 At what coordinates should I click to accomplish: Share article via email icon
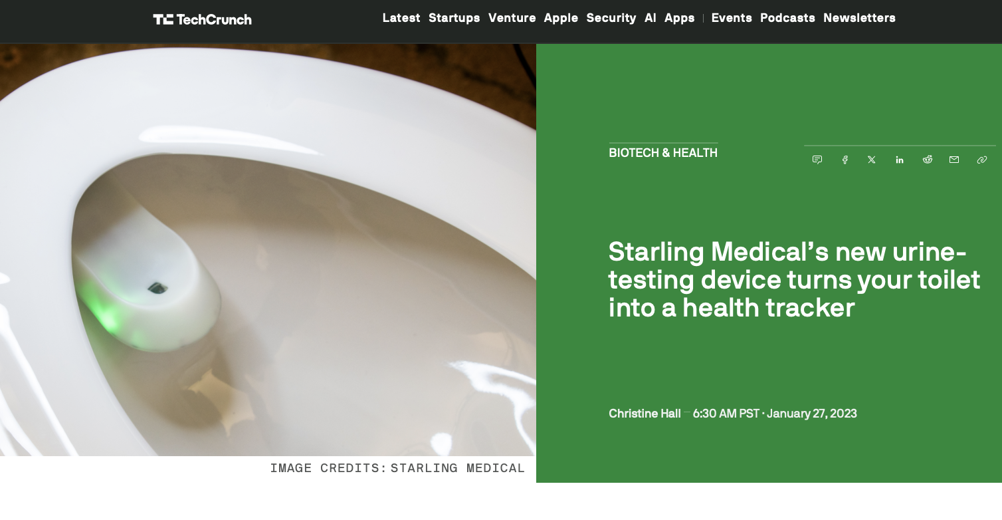coord(954,160)
